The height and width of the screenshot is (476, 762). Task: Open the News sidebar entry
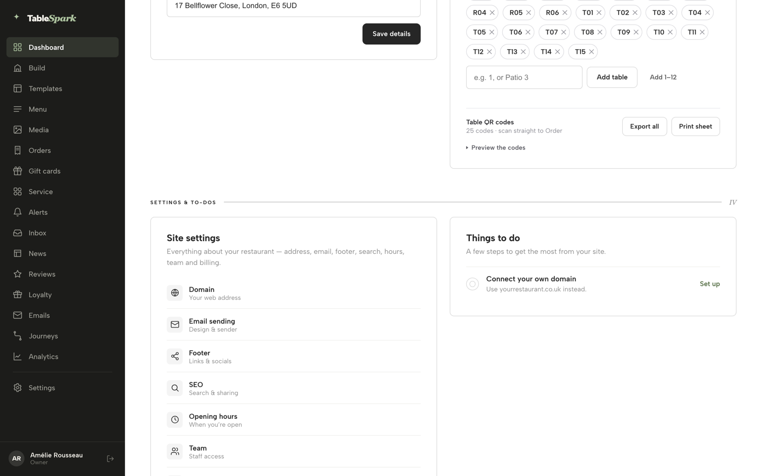click(x=62, y=253)
